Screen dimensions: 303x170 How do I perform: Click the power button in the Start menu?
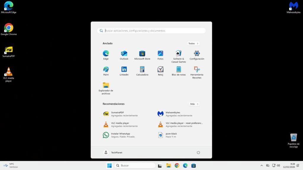(x=198, y=153)
